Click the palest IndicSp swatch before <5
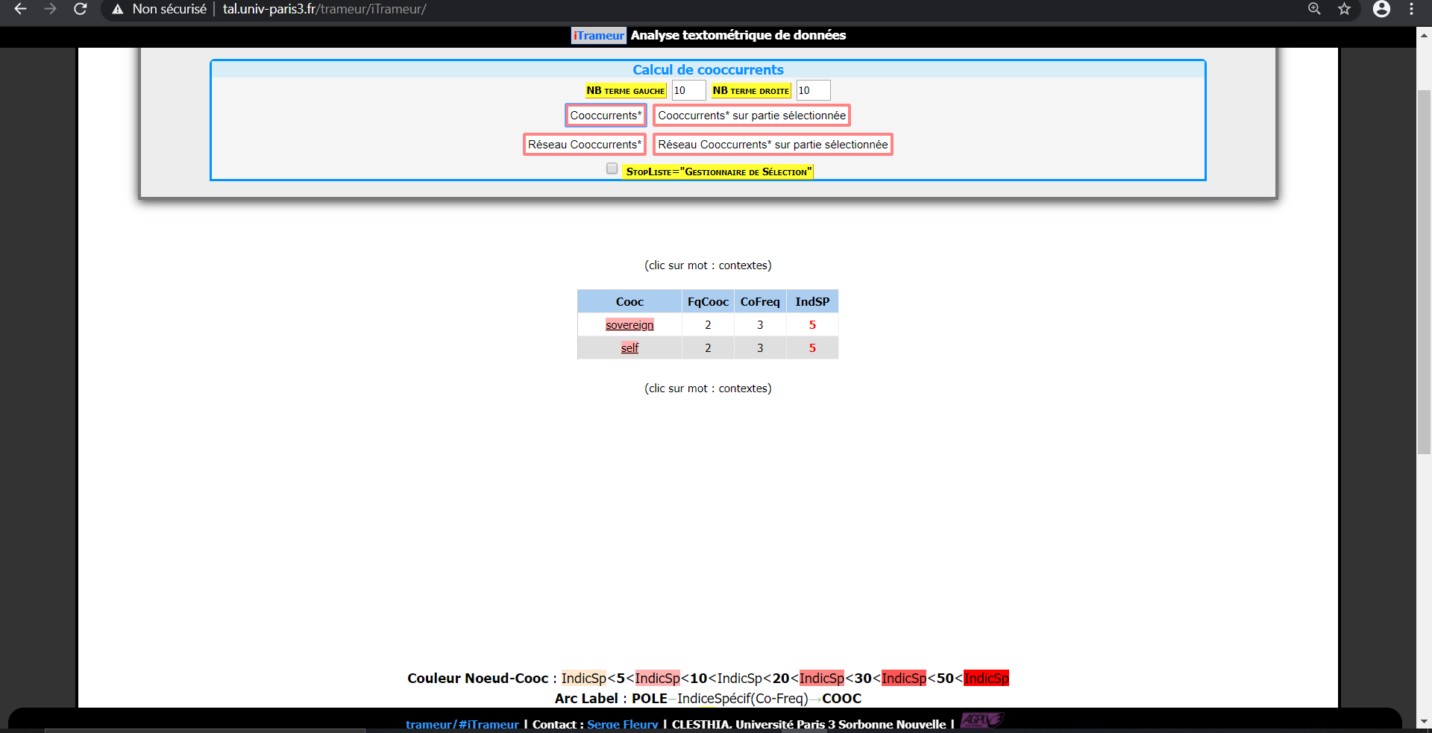 point(584,679)
